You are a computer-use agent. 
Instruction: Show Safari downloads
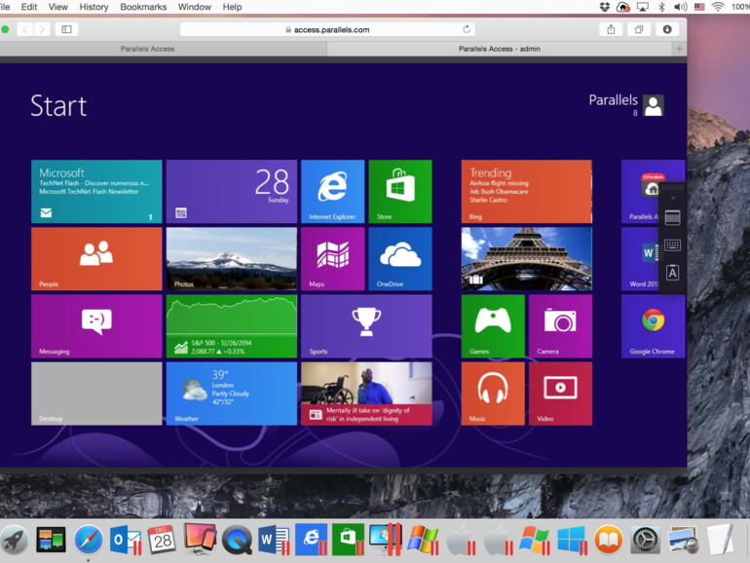pos(667,29)
